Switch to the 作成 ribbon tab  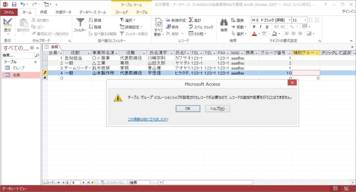point(43,12)
